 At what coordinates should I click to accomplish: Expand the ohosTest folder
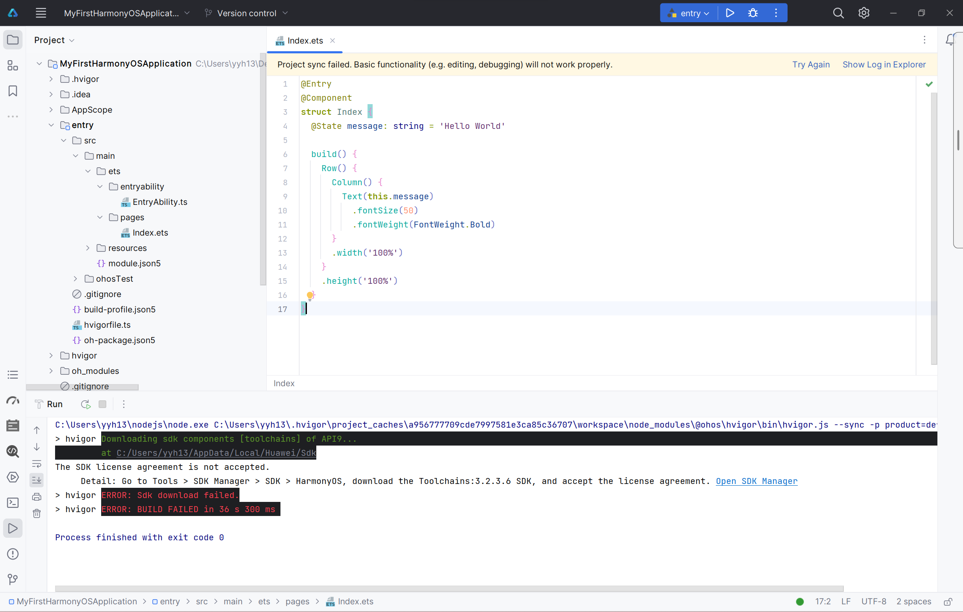(76, 279)
